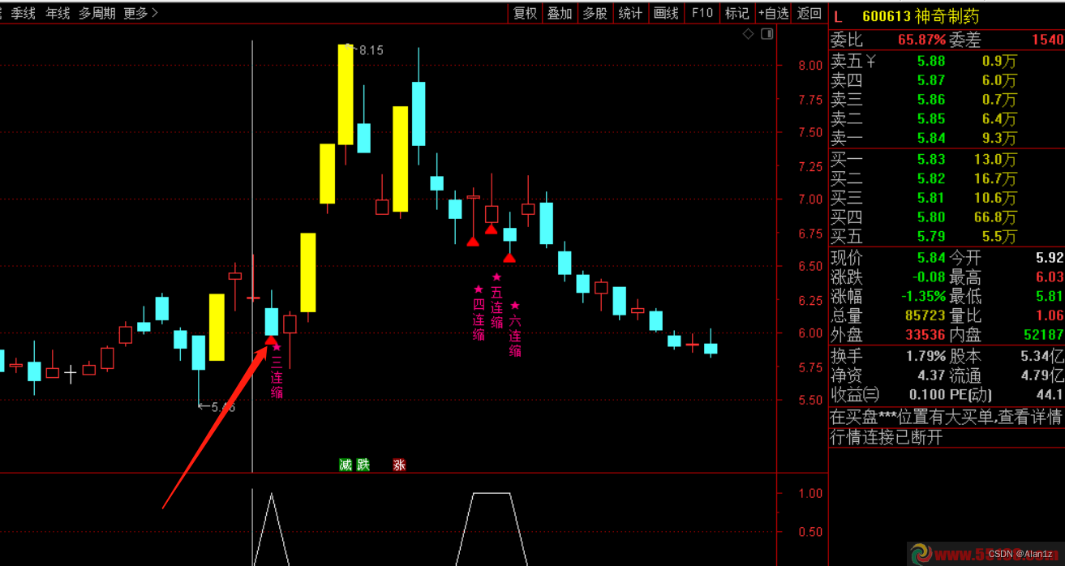Screen dimensions: 1065x566
Task: Click the diamond icon above price axis
Action: point(748,34)
